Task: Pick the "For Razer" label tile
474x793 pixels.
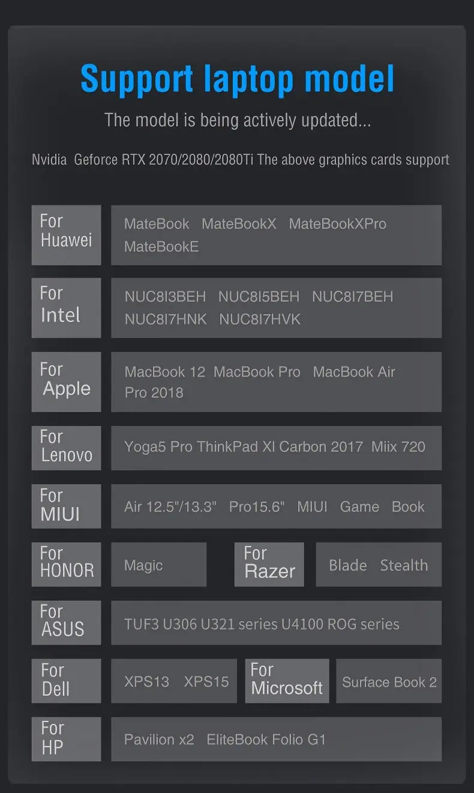Action: tap(269, 564)
